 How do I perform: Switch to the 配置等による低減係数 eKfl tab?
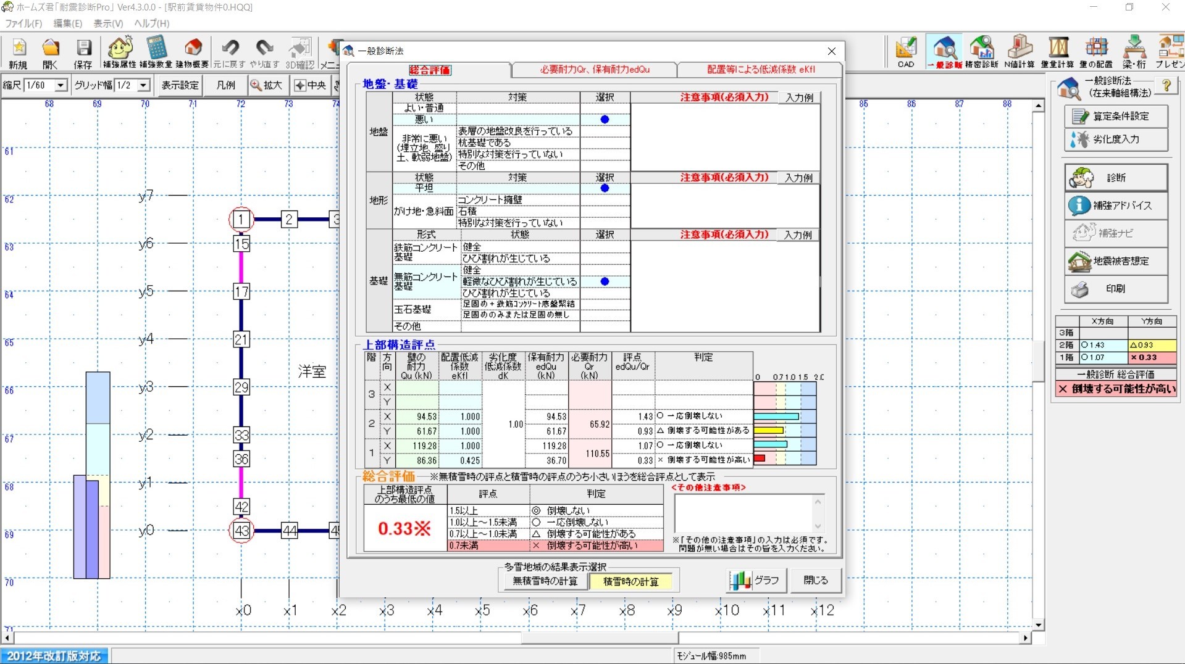click(760, 70)
